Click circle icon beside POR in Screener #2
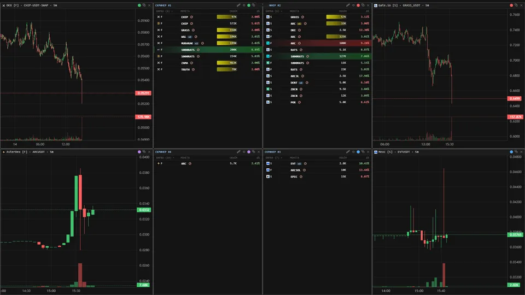 [x=299, y=102]
